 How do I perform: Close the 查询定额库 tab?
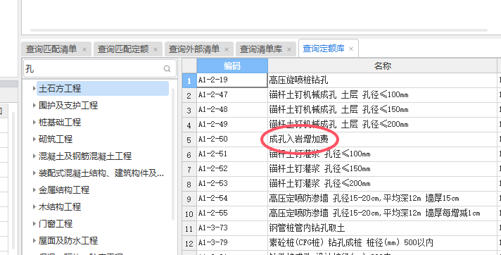point(351,49)
